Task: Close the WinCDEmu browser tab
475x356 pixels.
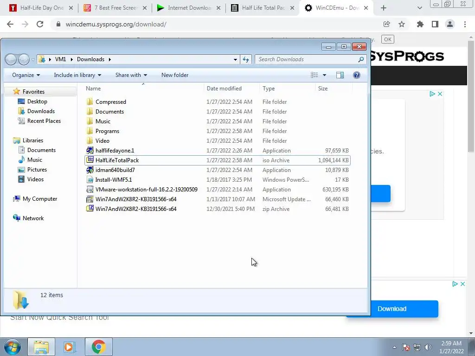Action: (366, 8)
